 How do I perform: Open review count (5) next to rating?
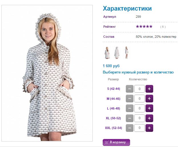click(x=163, y=27)
